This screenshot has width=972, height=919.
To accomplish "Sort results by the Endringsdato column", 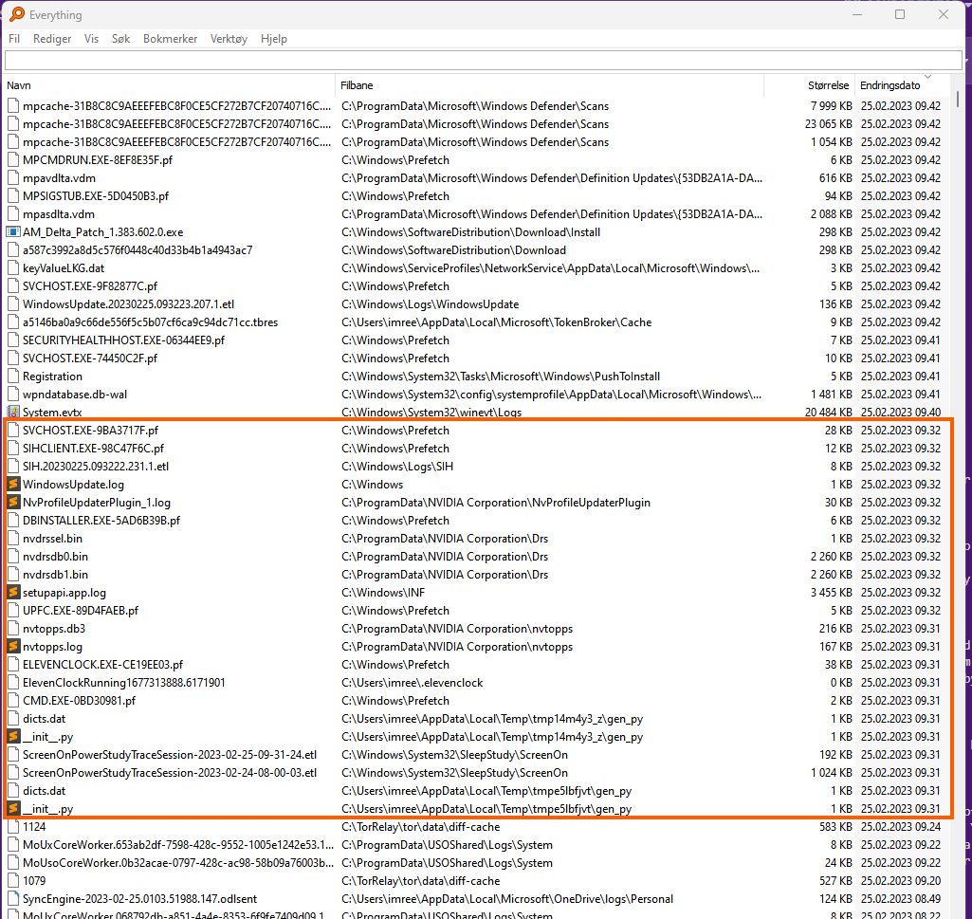I will pos(889,84).
